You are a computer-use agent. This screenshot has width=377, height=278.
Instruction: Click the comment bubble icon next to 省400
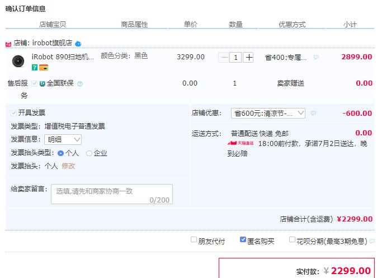coord(316,57)
